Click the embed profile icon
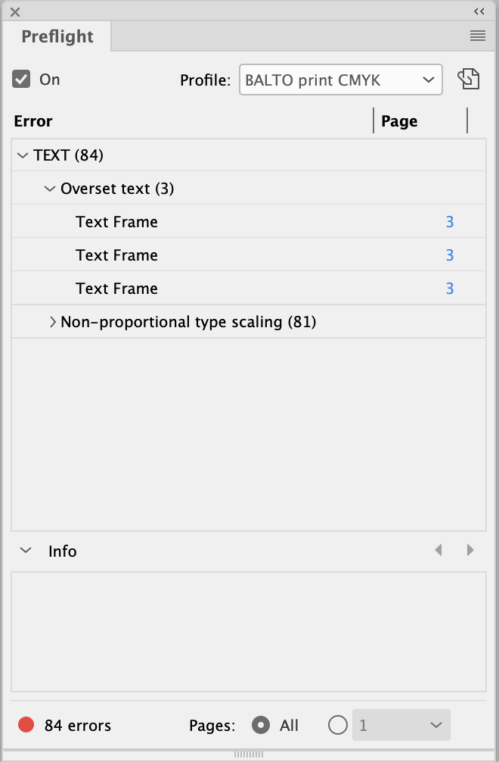Viewport: 499px width, 762px height. click(x=469, y=80)
